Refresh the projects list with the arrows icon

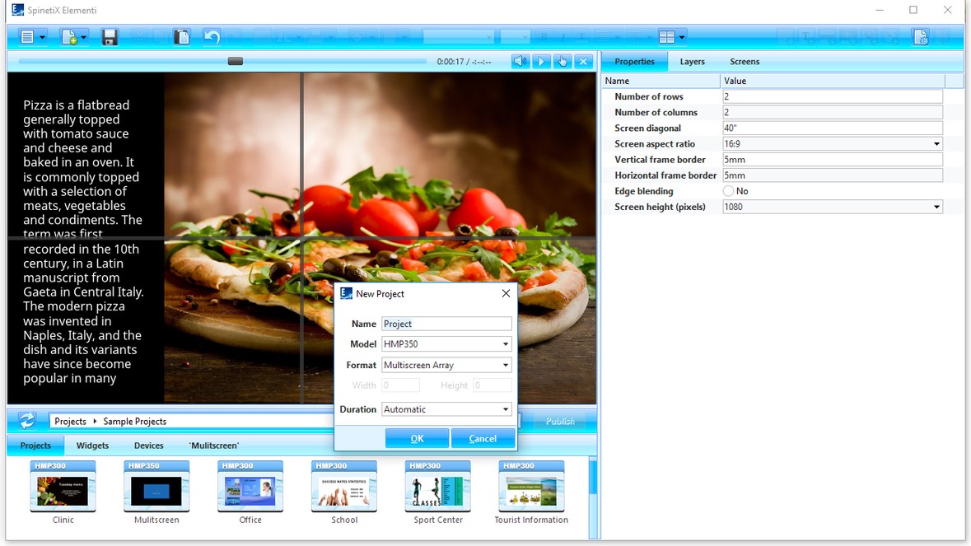click(27, 421)
